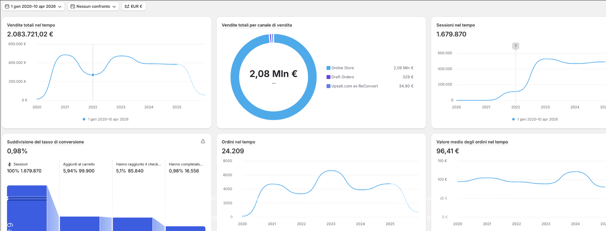Click the 5,1% 85.840 funnel value
Viewport: 606px width, 231px height.
(130, 171)
